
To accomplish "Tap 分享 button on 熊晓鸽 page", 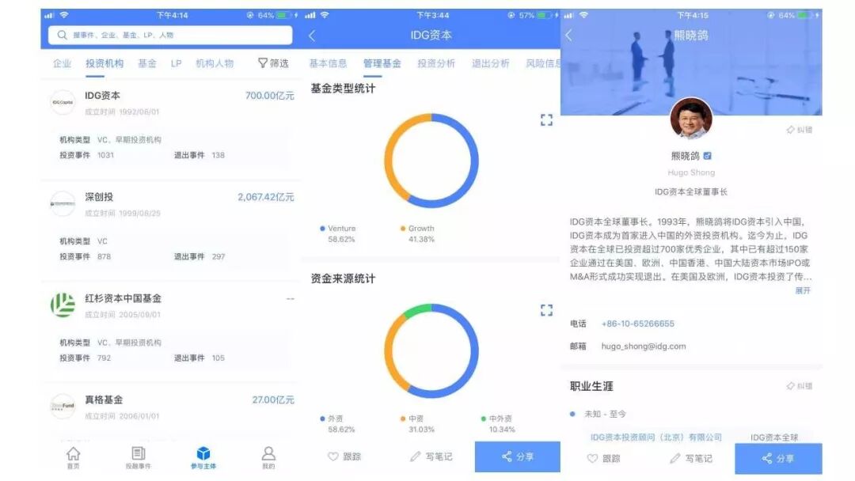I will [778, 459].
